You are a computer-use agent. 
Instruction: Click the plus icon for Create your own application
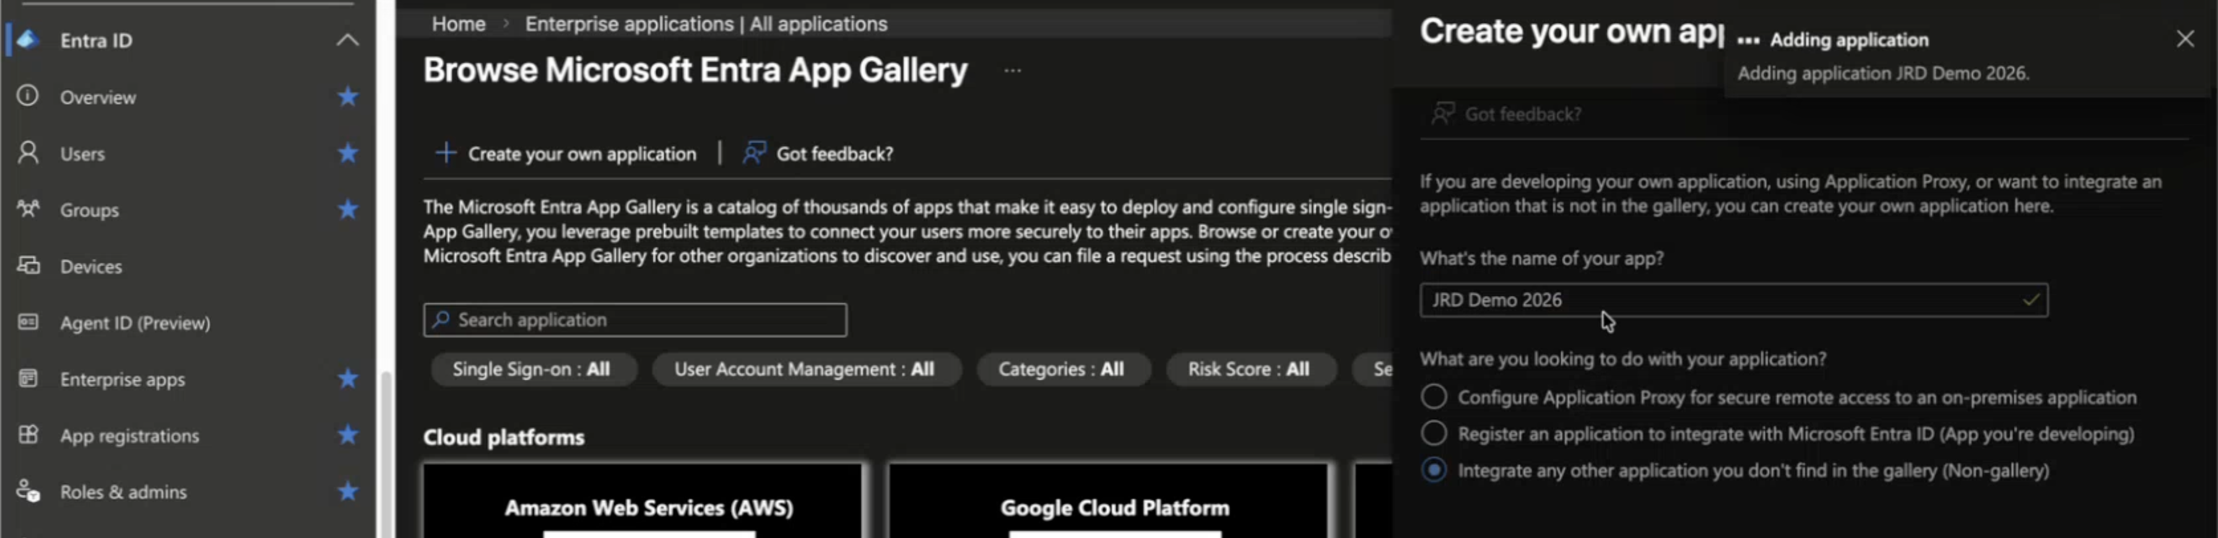pos(445,153)
